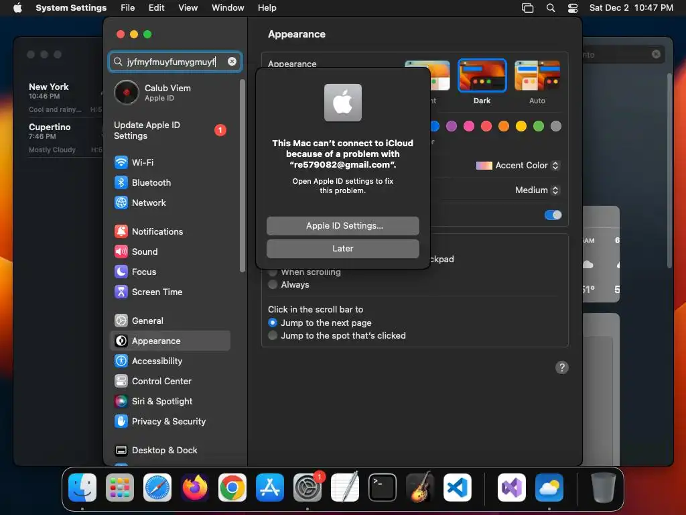686x515 pixels.
Task: Open Launchpad from the Dock
Action: (x=120, y=488)
